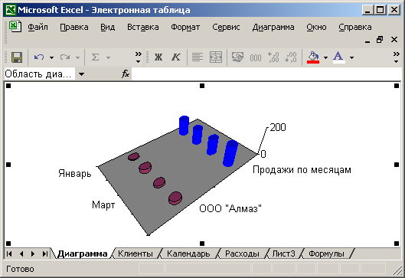Click the Save floppy disk icon
The height and width of the screenshot is (278, 405).
pyautogui.click(x=17, y=57)
